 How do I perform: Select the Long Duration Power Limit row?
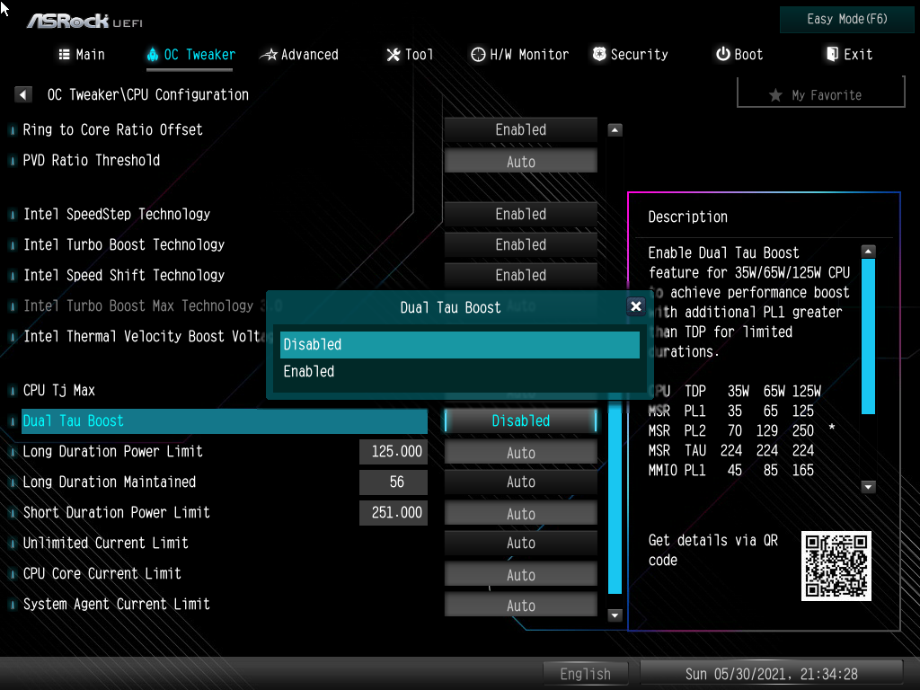tap(112, 451)
